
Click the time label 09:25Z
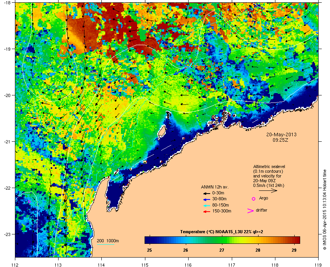click(x=280, y=140)
